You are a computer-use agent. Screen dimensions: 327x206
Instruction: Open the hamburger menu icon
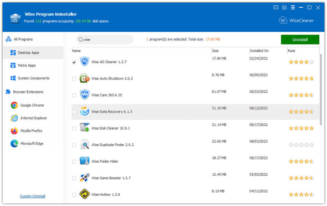[x=293, y=7]
